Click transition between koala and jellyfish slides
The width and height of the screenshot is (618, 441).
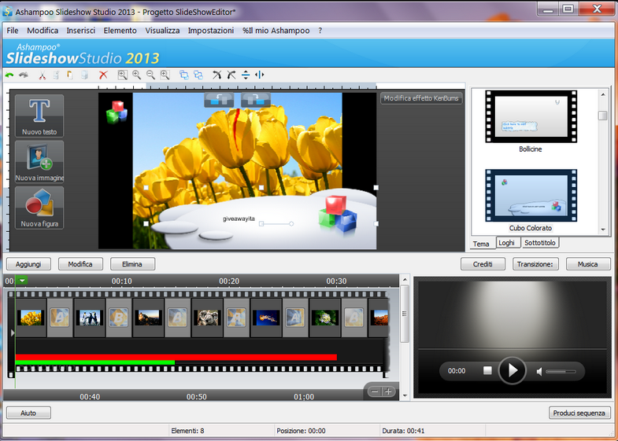[x=236, y=318]
